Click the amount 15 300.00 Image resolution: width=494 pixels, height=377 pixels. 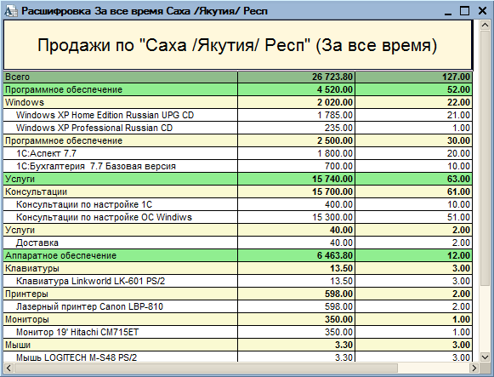[x=332, y=217]
